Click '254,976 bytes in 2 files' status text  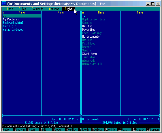(x=120, y=123)
